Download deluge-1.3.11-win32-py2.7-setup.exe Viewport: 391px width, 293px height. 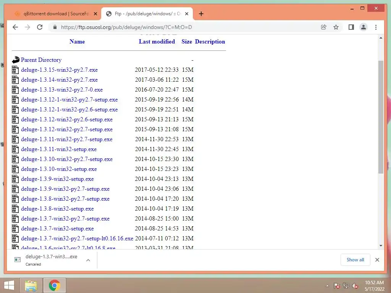(67, 139)
